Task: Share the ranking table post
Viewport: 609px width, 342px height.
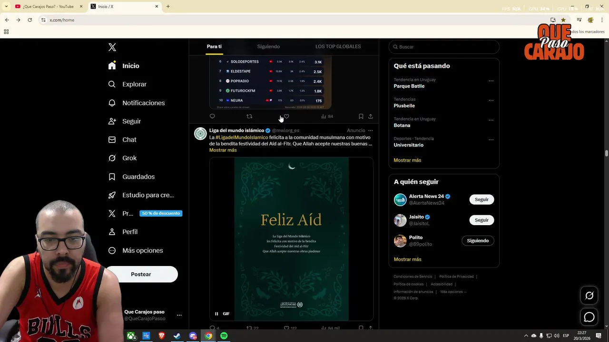Action: coord(371,116)
